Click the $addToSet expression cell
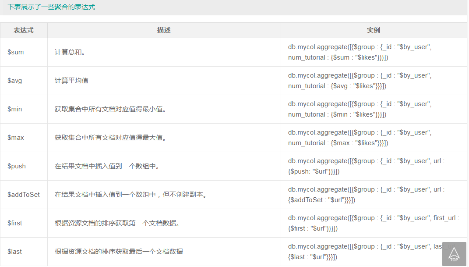Screen dimensions: 469x267 [x=24, y=195]
